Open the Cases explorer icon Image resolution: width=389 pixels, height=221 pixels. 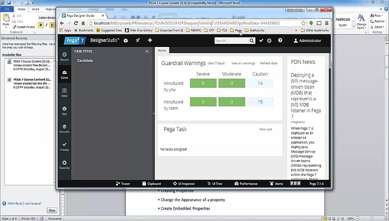click(64, 75)
